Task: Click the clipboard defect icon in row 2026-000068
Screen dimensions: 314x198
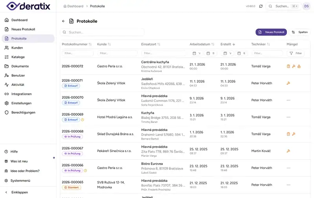Action: [x=288, y=134]
